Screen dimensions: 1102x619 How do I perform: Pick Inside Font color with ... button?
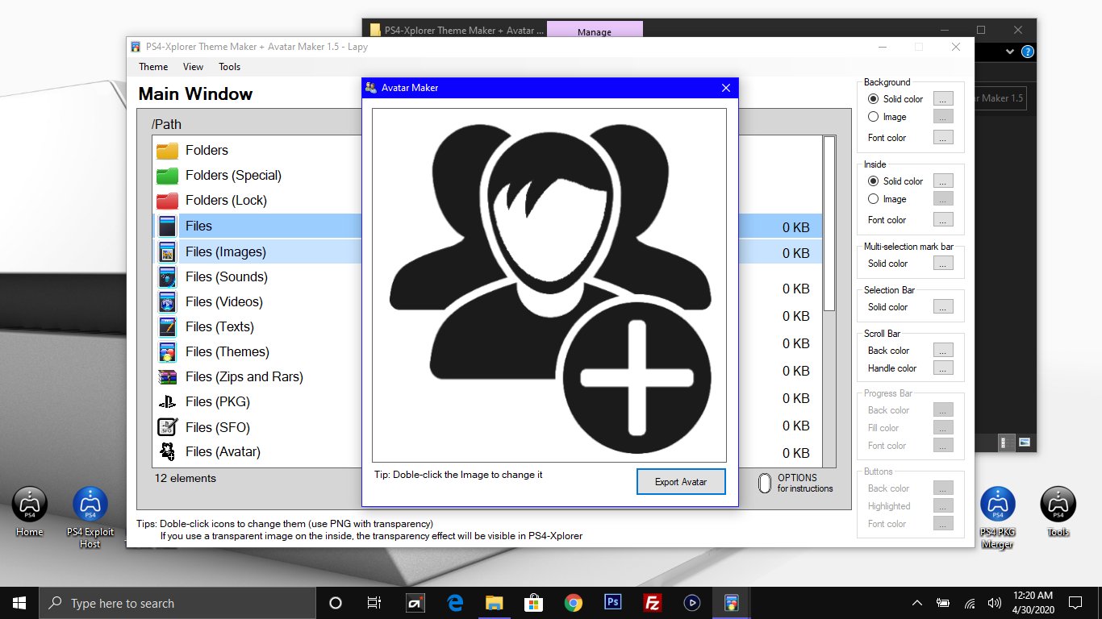[943, 220]
